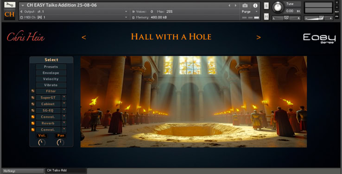This screenshot has width=342, height=174.
Task: Click the Max voices 255 field
Action: (170, 12)
